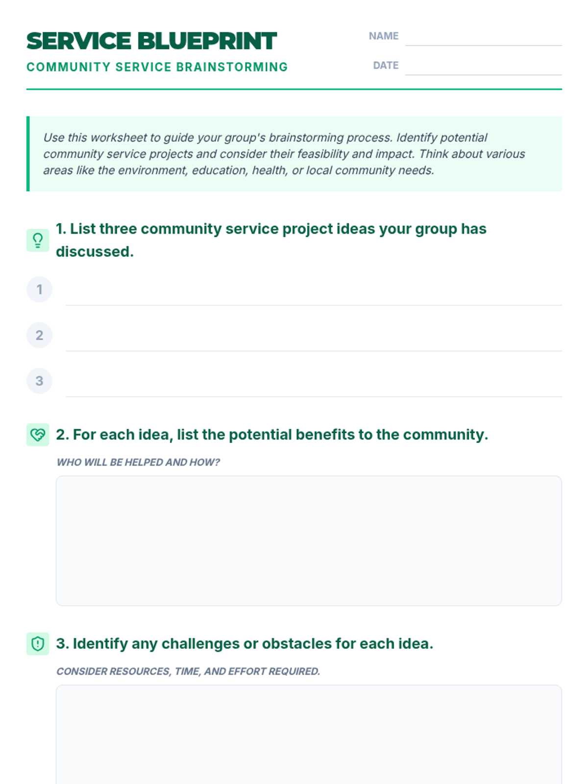Click the lightbulb icon beside question 1
Image resolution: width=588 pixels, height=784 pixels.
[x=38, y=240]
